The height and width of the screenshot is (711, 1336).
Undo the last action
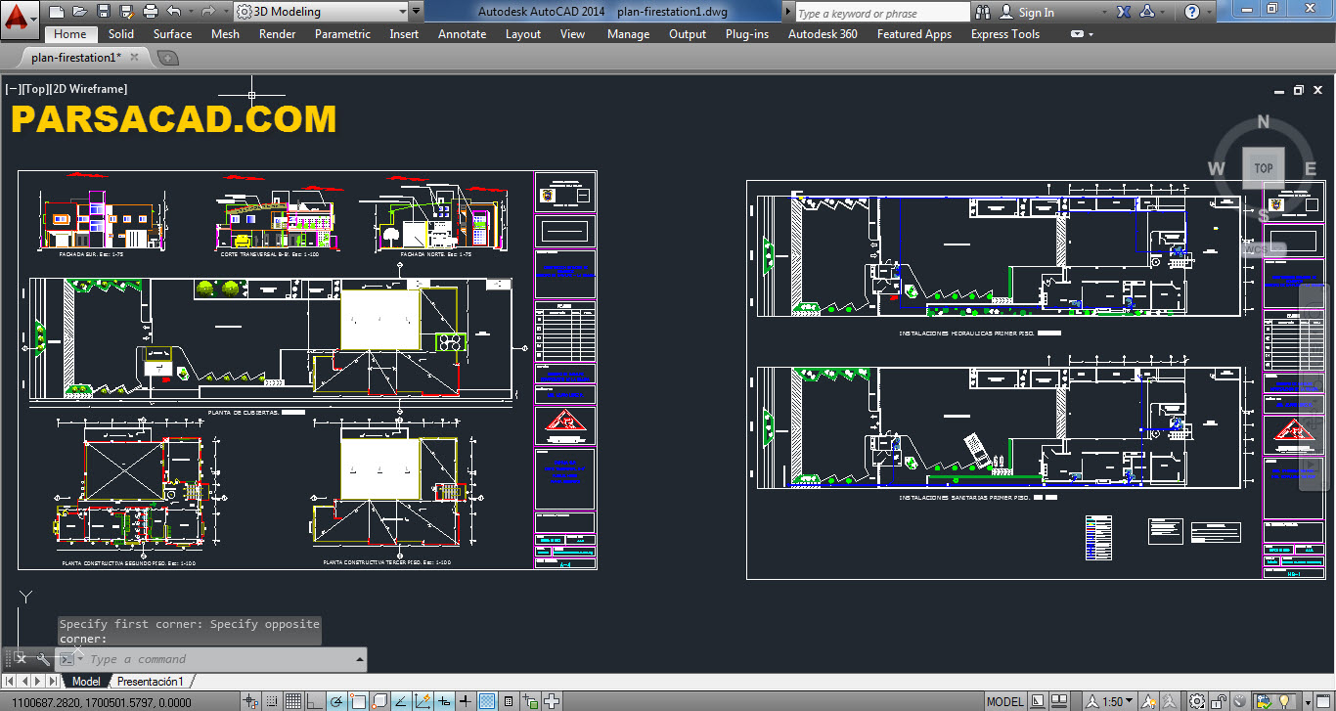(174, 12)
